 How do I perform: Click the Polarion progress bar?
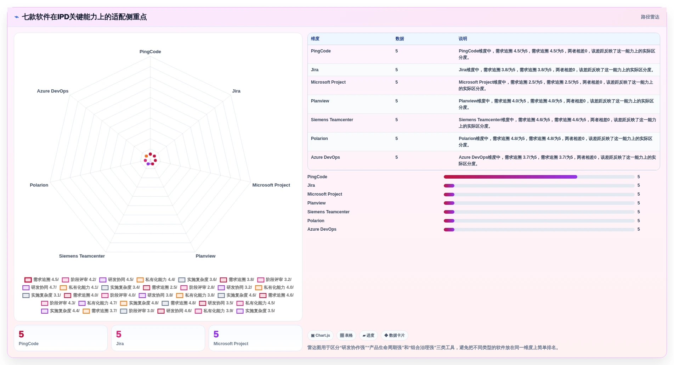pyautogui.click(x=539, y=221)
